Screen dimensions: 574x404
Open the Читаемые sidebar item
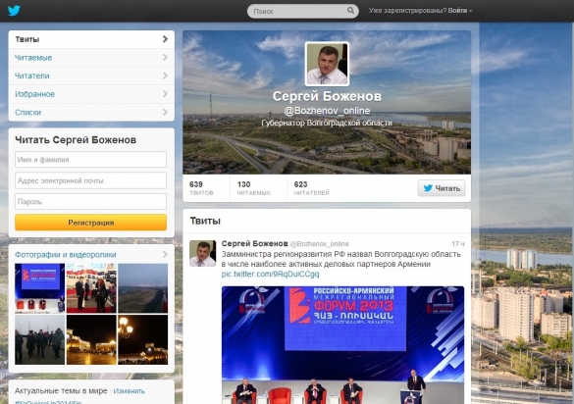click(91, 58)
